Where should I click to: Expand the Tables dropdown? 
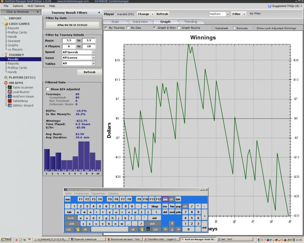[x=93, y=63]
